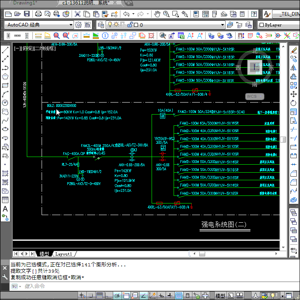Open the ByLayer color dropdown
300x300 pixels.
280,25
